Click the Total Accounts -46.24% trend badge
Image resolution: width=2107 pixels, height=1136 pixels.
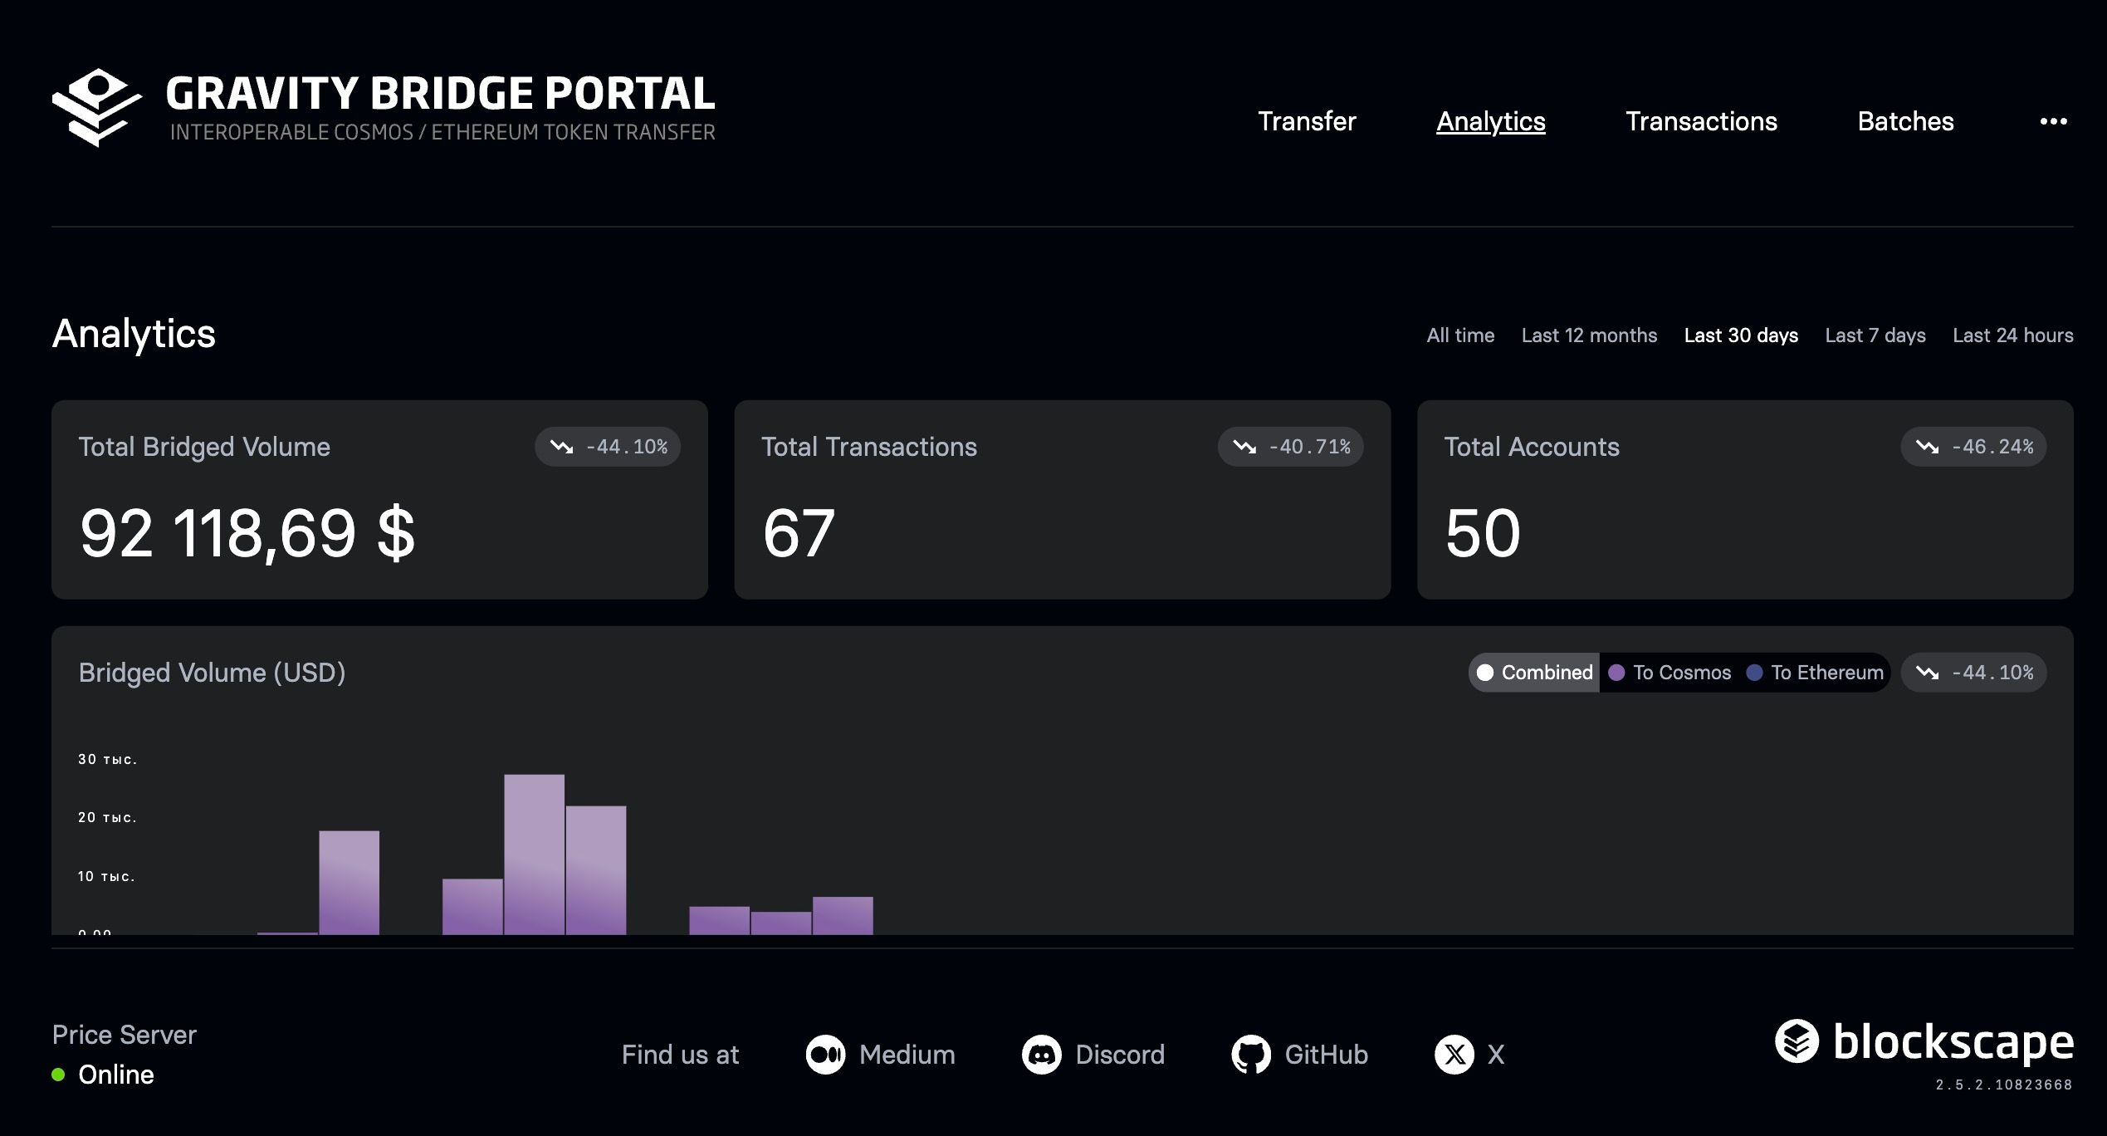pos(1973,447)
